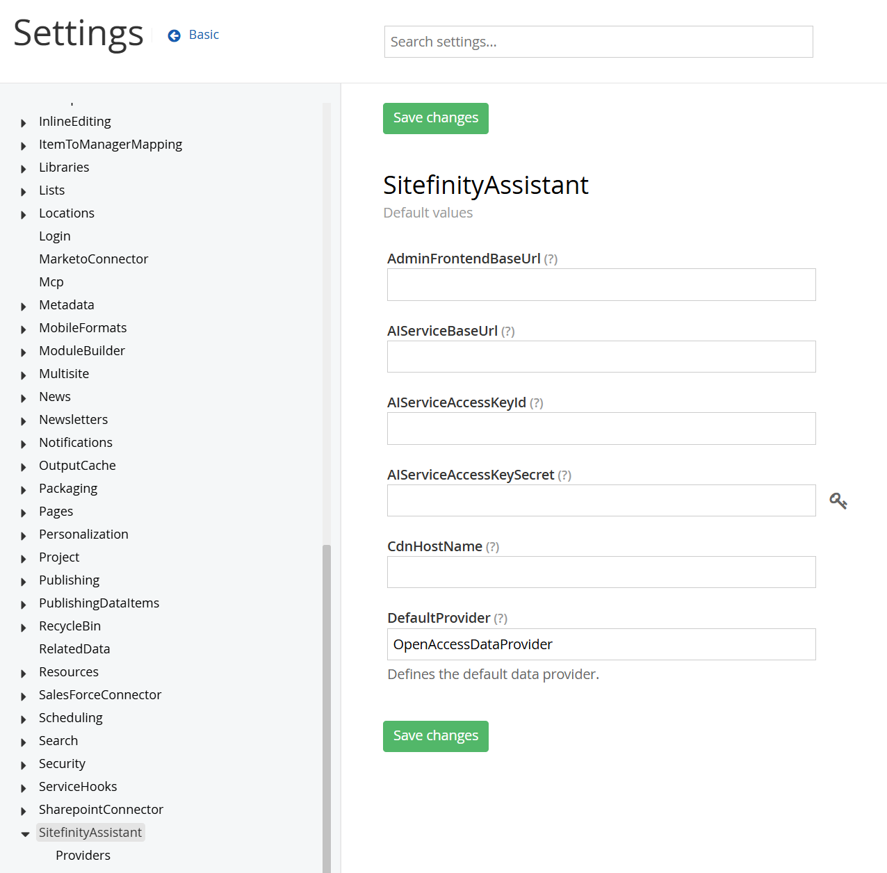Screen dimensions: 887x873
Task: Open Personalization settings
Action: point(83,535)
